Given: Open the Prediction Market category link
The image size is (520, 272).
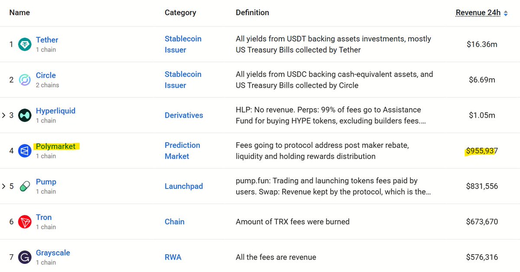Looking at the screenshot, I should (x=182, y=151).
